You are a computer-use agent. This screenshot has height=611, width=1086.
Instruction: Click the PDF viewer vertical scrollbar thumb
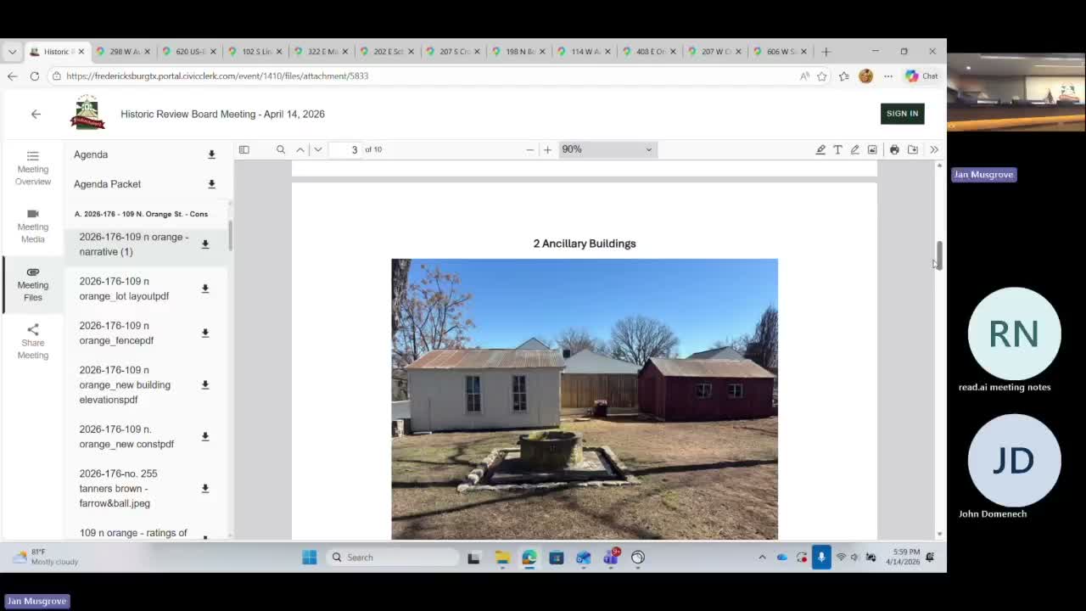coord(939,255)
